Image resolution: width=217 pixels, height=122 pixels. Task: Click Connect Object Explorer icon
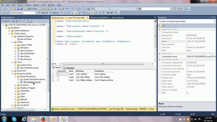14,21
